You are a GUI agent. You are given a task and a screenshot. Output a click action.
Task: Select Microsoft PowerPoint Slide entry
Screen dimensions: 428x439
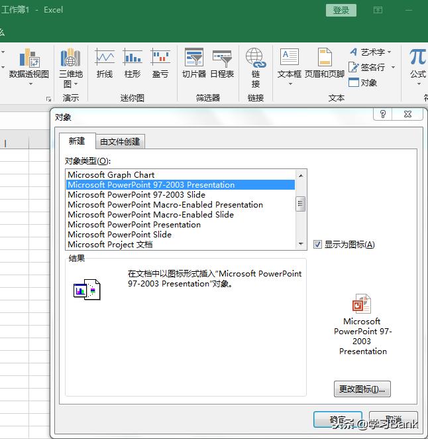coord(181,234)
